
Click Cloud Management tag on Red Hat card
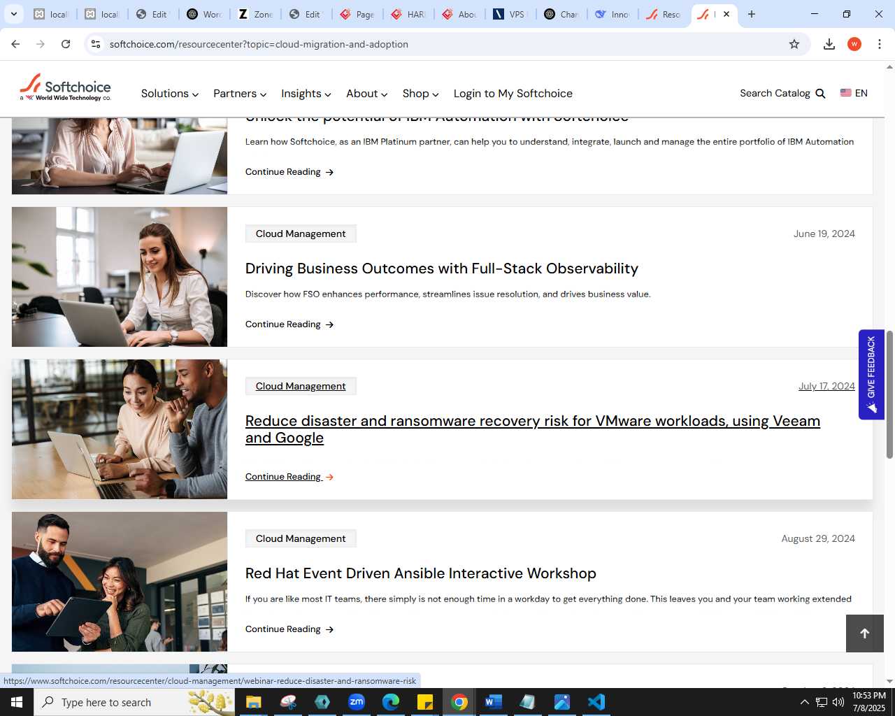pyautogui.click(x=301, y=538)
